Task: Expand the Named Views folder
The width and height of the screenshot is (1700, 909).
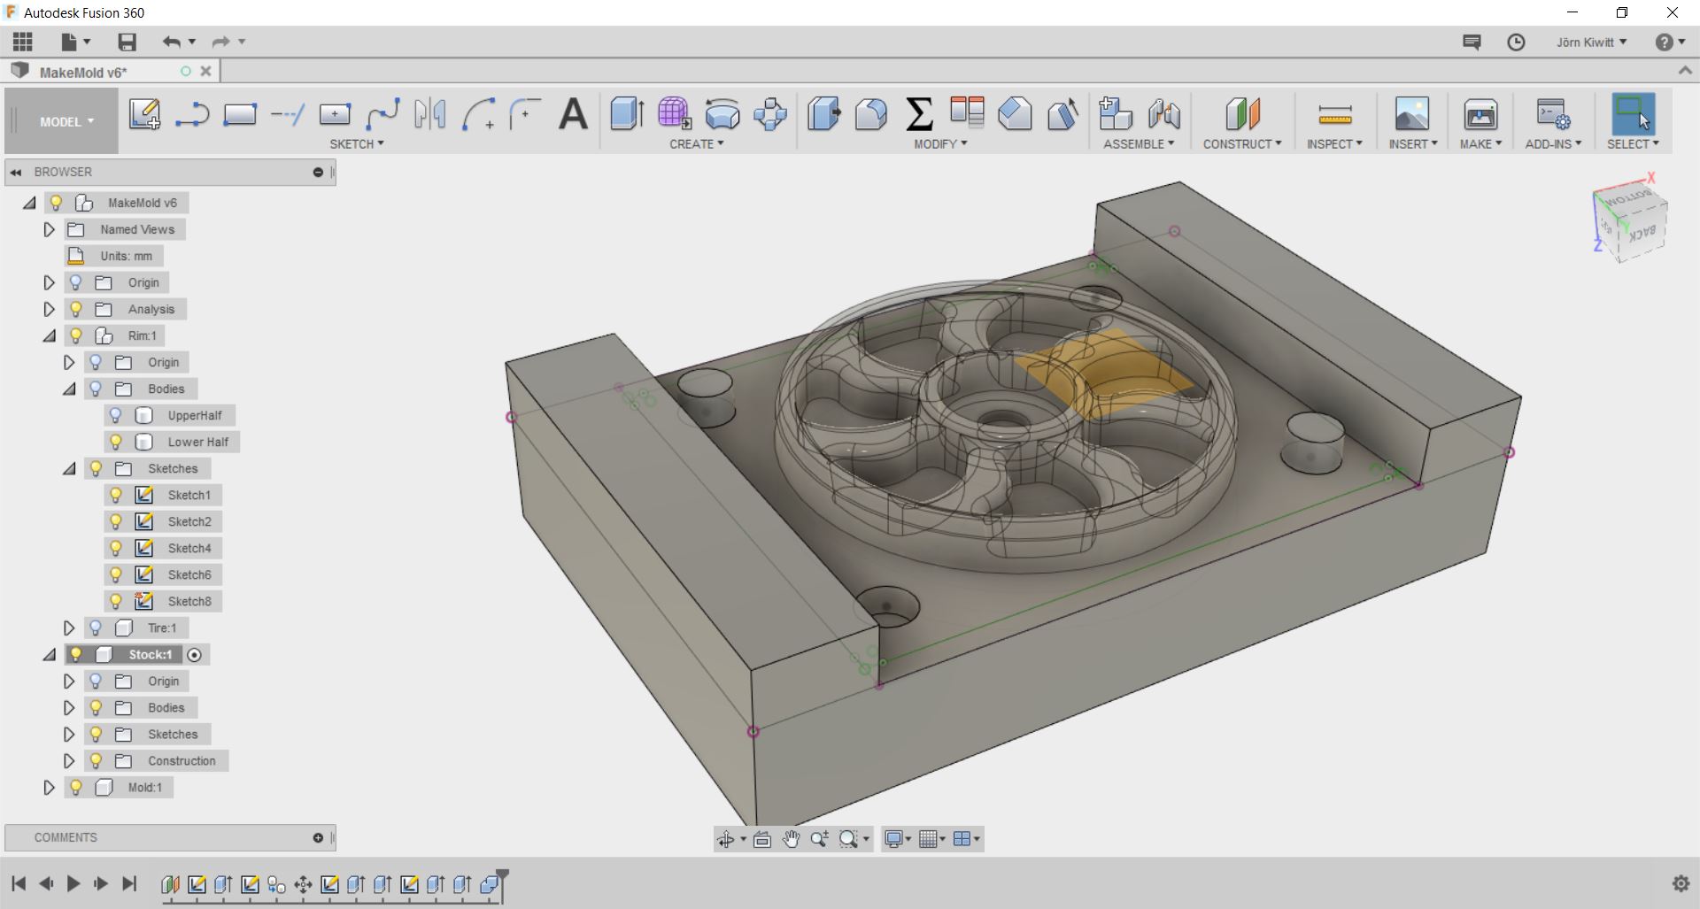Action: 50,229
